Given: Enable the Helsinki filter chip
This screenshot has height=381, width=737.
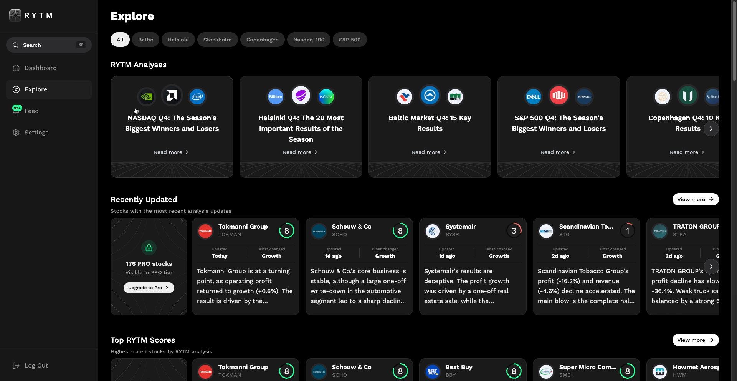Looking at the screenshot, I should pyautogui.click(x=178, y=40).
